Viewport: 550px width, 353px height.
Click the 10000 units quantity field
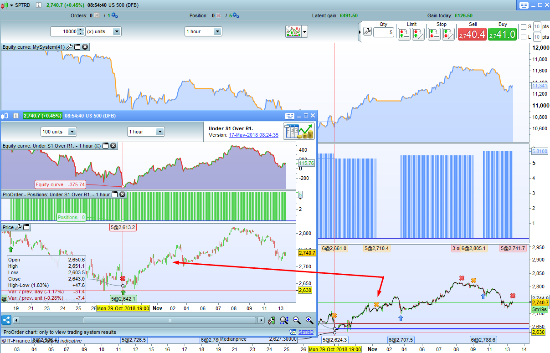[63, 31]
